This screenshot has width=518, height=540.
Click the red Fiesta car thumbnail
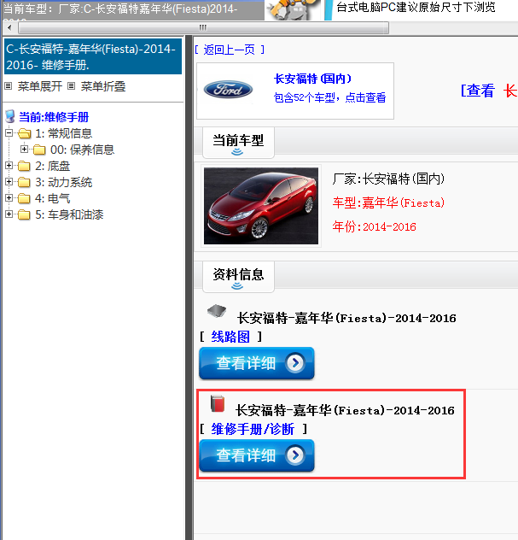261,206
